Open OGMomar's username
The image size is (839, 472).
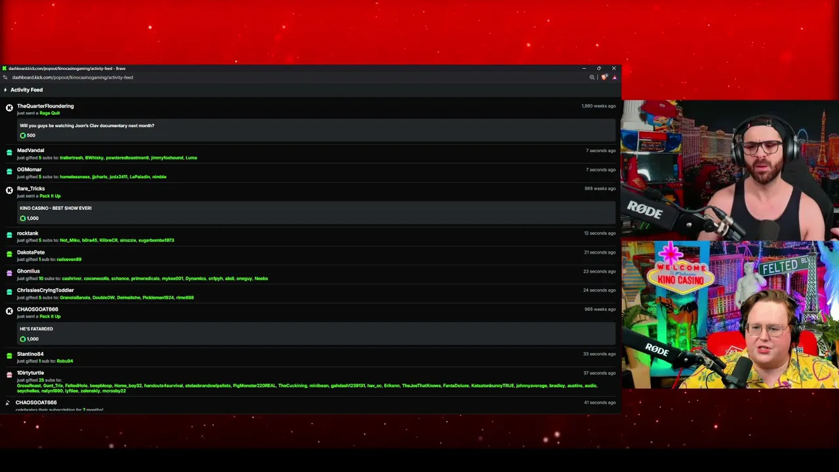pyautogui.click(x=29, y=170)
